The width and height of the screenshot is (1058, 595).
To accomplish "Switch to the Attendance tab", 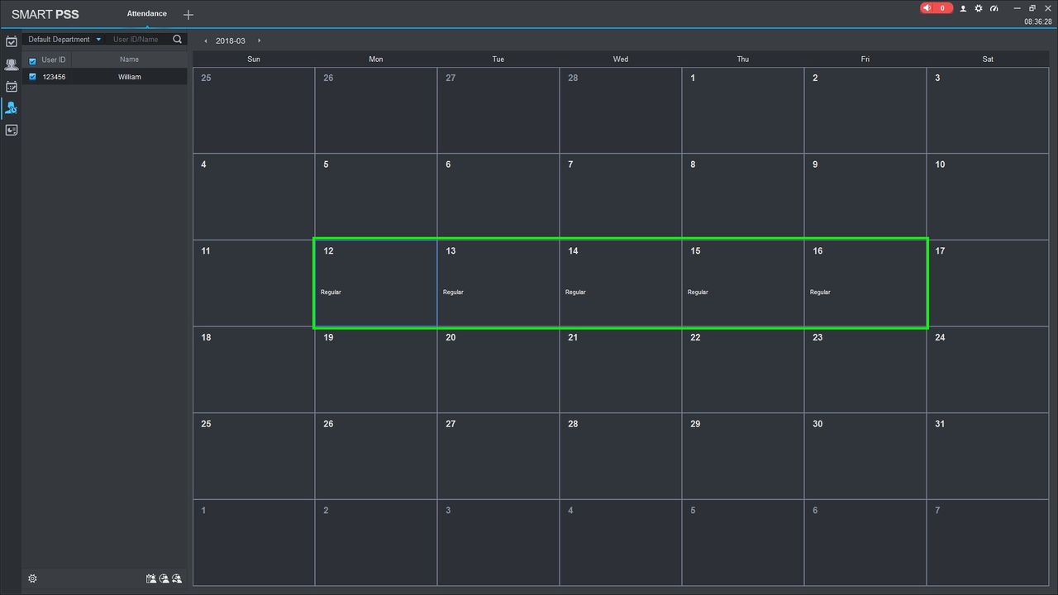I will tap(146, 14).
